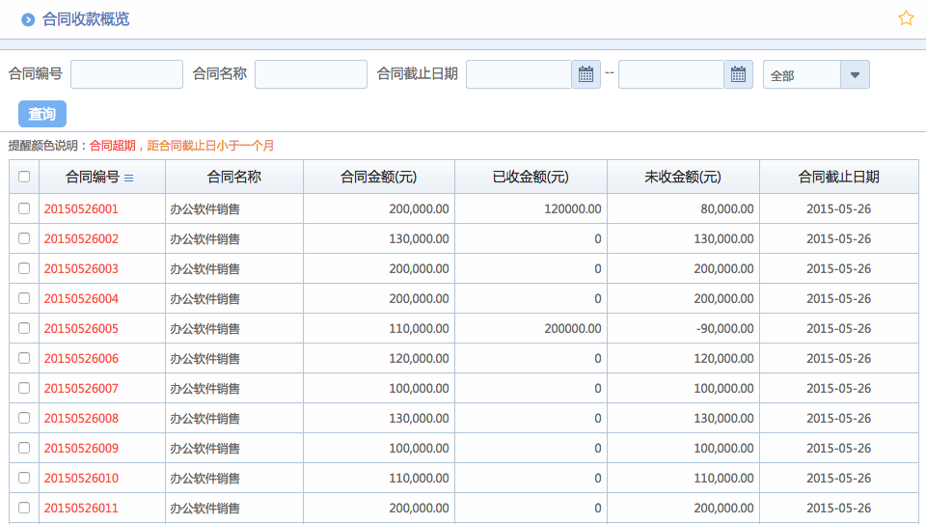Image resolution: width=926 pixels, height=524 pixels.
Task: Click into the 合同名称 text field
Action: tap(311, 74)
